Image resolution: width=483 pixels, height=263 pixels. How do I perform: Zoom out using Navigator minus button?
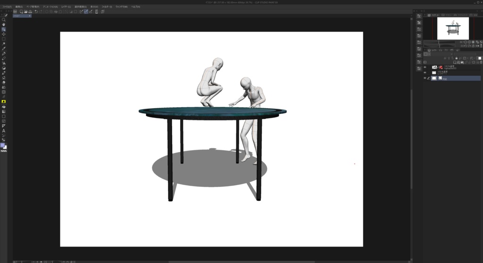point(466,42)
